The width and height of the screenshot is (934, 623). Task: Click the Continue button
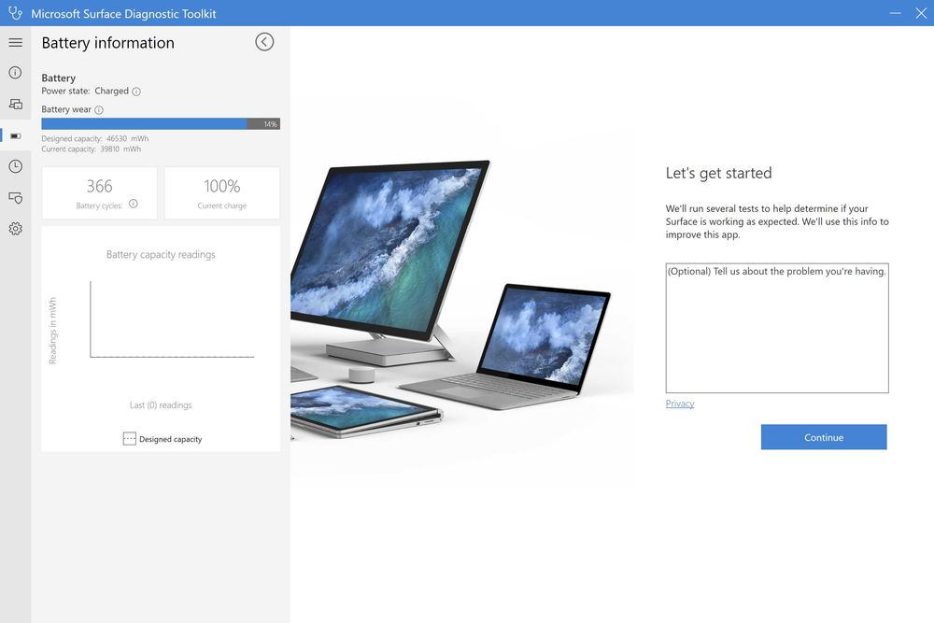pos(824,437)
